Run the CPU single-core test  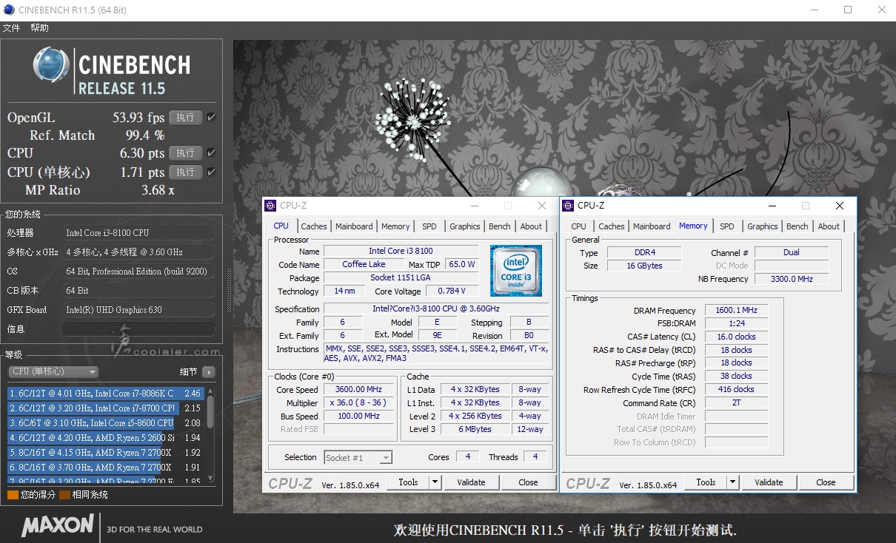(x=185, y=172)
